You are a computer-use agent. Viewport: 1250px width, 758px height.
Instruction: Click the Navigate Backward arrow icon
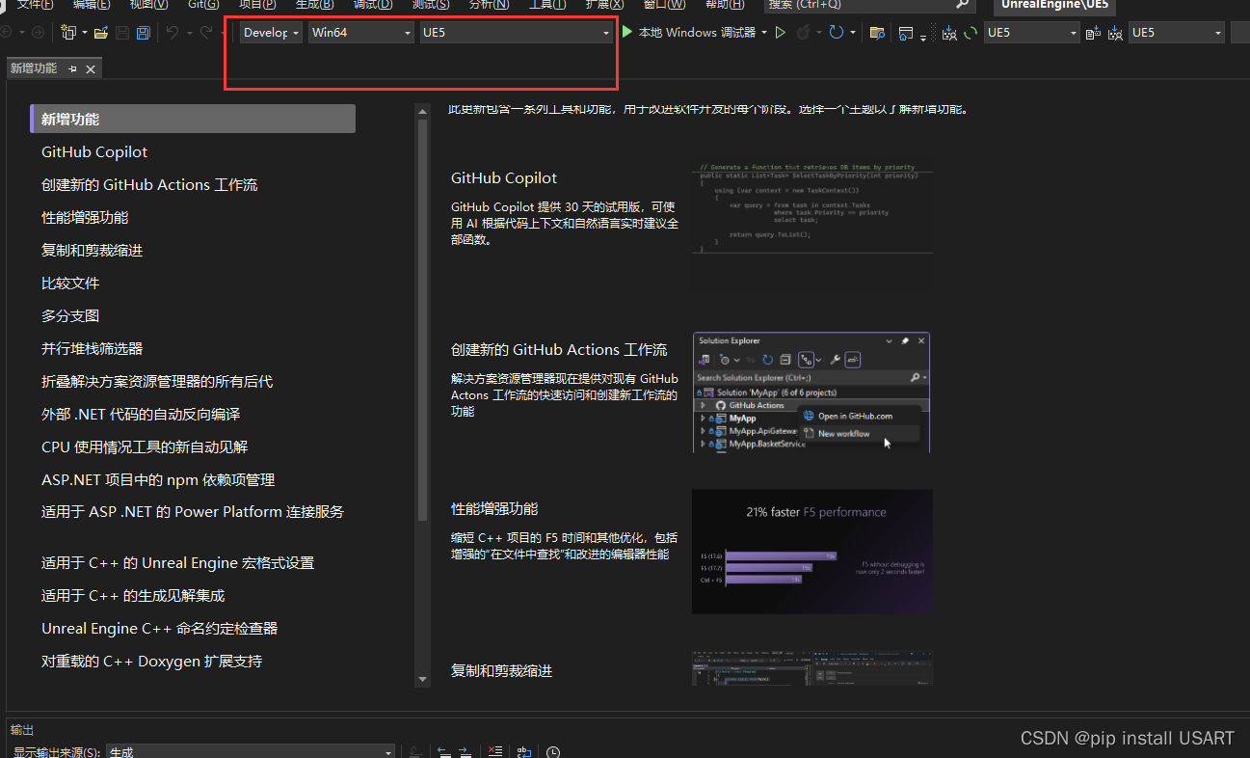[x=8, y=33]
